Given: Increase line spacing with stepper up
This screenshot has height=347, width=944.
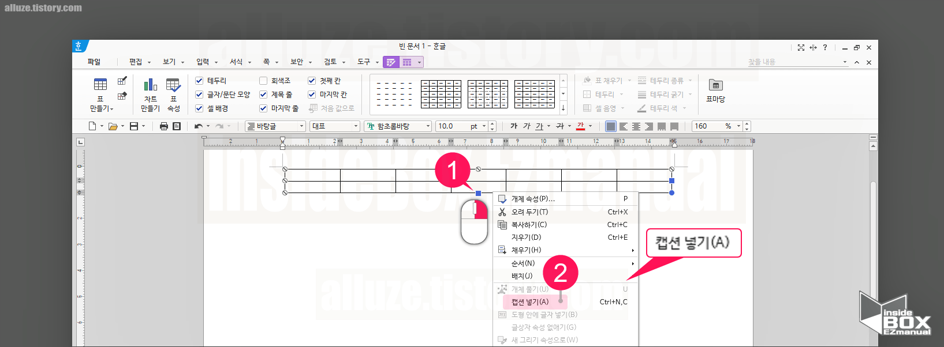Looking at the screenshot, I should coord(747,123).
